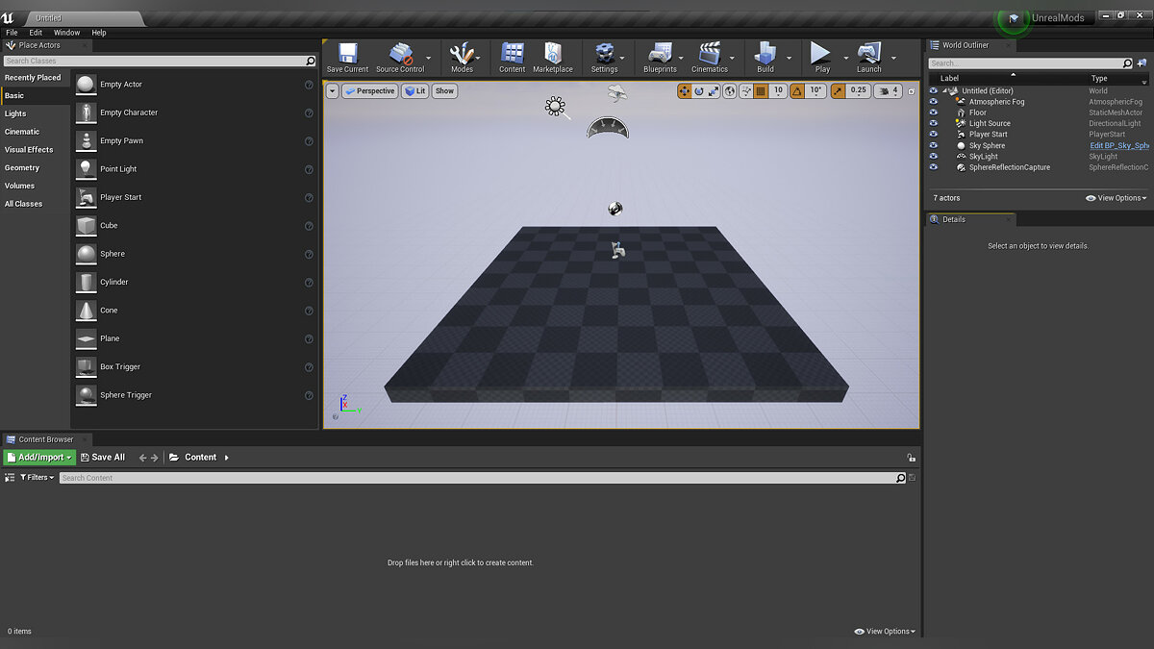This screenshot has width=1154, height=649.
Task: Toggle visibility of the SkyLight actor
Action: click(x=933, y=157)
